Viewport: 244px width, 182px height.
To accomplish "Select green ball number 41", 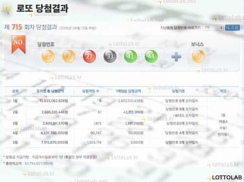I will tap(130, 56).
